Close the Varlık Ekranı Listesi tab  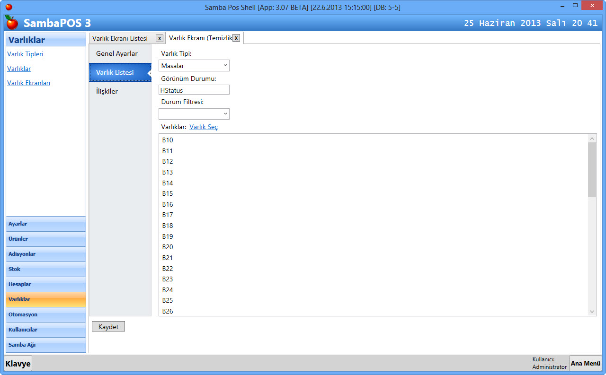click(160, 38)
